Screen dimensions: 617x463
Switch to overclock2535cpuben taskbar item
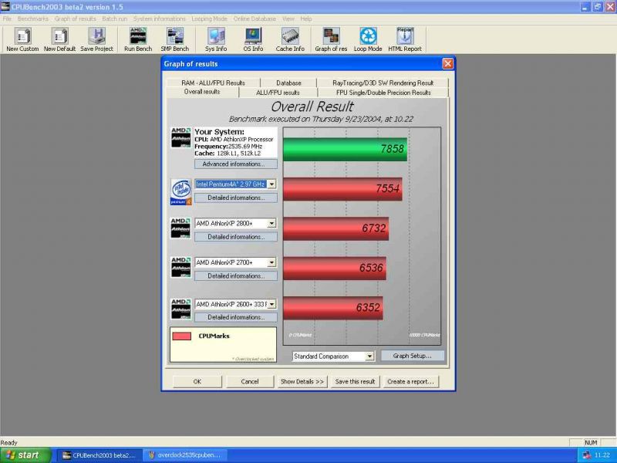pos(185,455)
